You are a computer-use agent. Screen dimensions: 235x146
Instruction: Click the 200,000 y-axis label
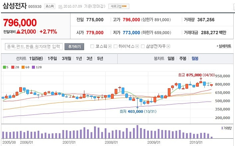coord(223,118)
